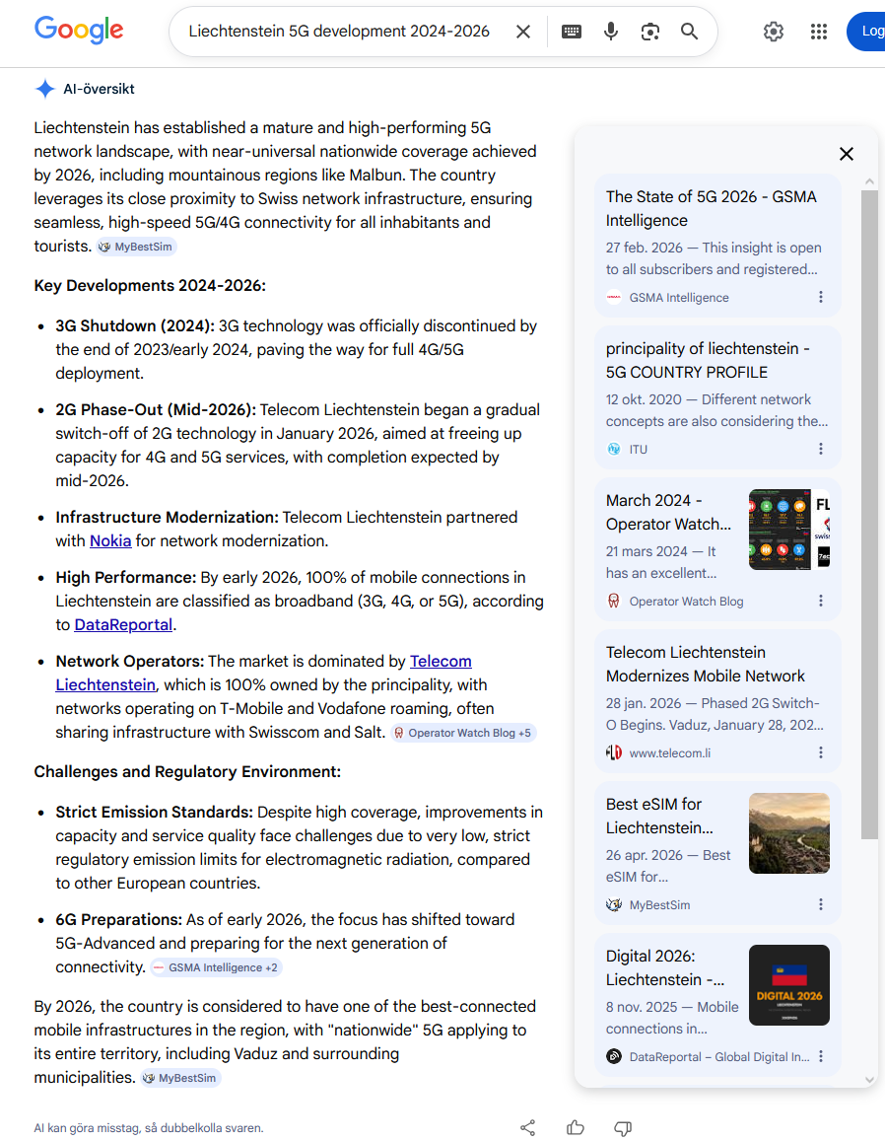
Task: Start voice search with microphone icon
Action: pyautogui.click(x=611, y=32)
